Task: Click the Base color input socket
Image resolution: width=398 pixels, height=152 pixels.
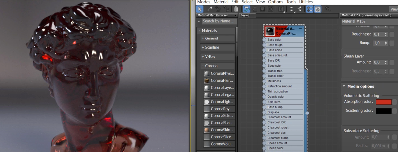Action: (x=264, y=40)
